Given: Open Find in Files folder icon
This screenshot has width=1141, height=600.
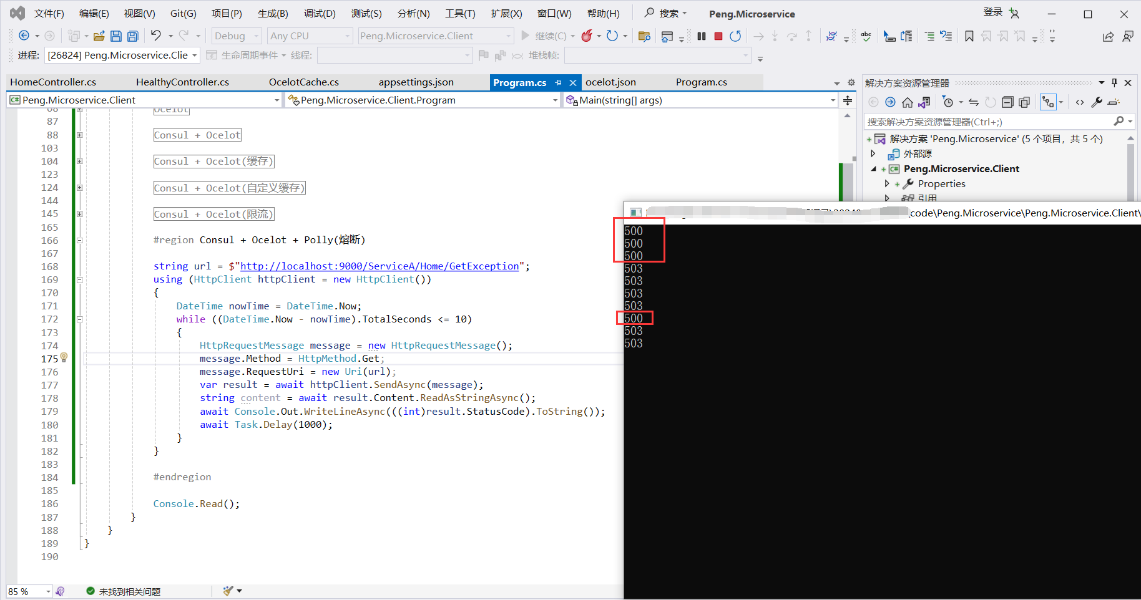Looking at the screenshot, I should (x=645, y=36).
